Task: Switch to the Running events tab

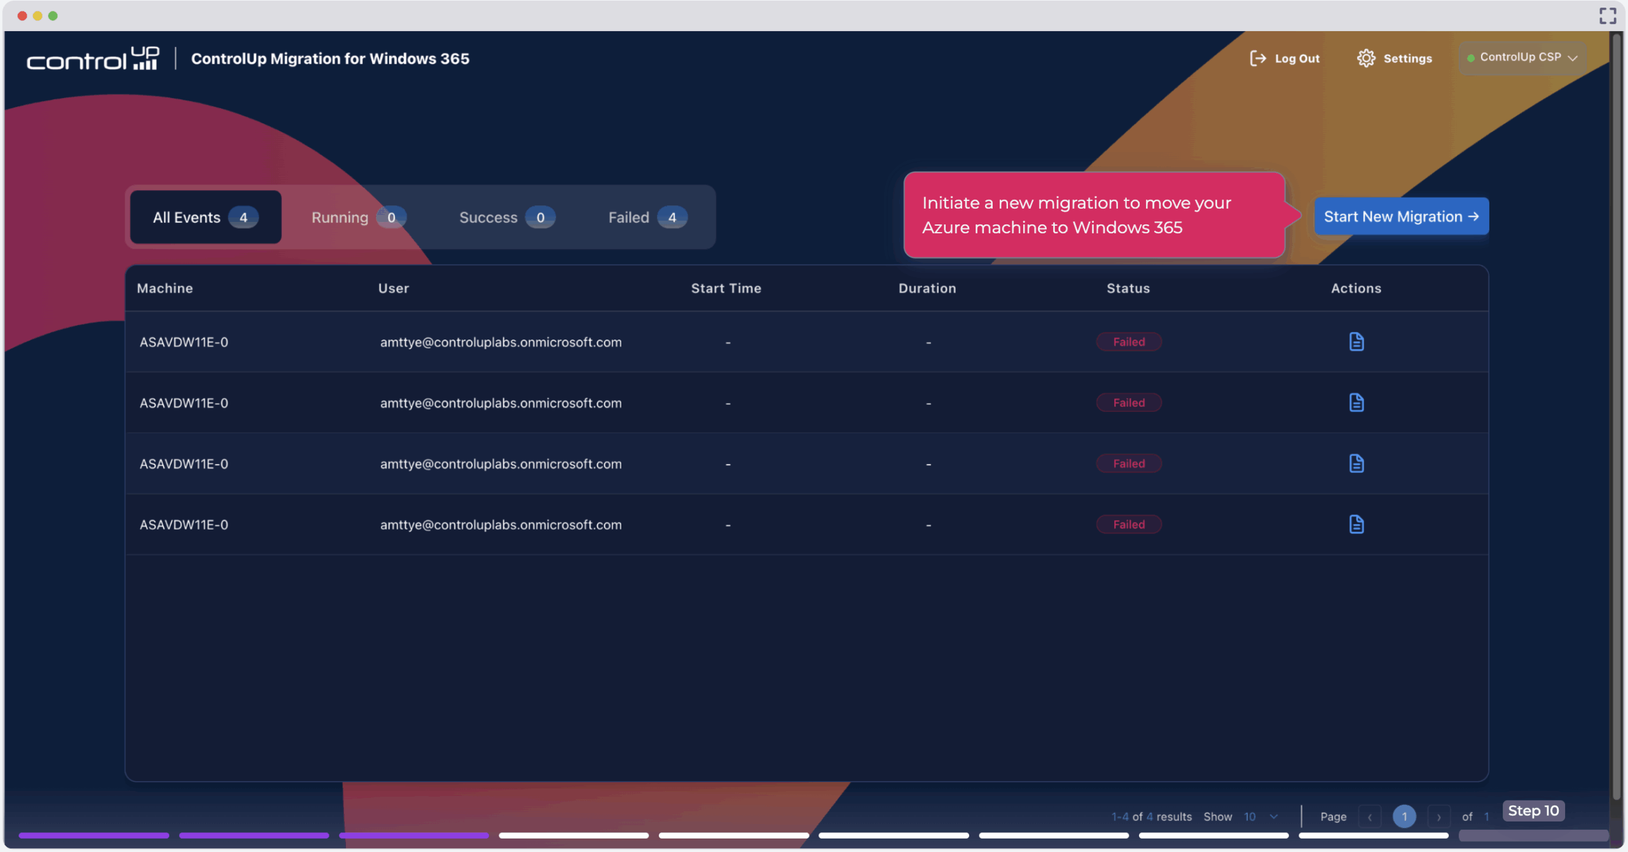Action: [x=357, y=217]
